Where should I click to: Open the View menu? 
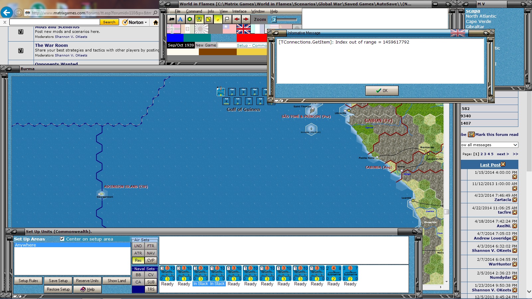[x=223, y=11]
